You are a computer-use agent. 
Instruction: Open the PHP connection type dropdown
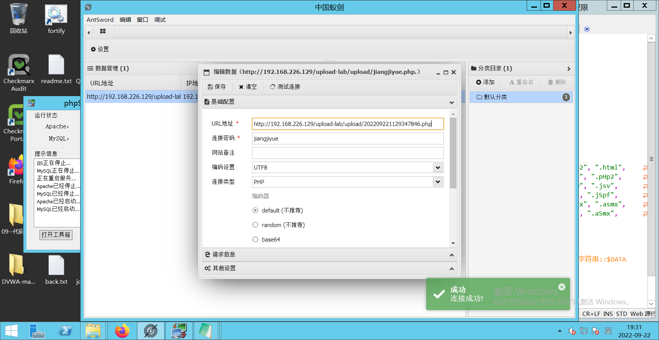click(438, 182)
